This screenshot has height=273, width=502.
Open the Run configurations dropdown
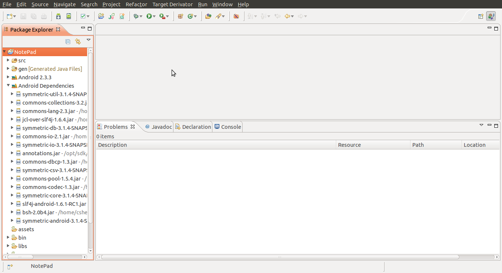coord(154,17)
